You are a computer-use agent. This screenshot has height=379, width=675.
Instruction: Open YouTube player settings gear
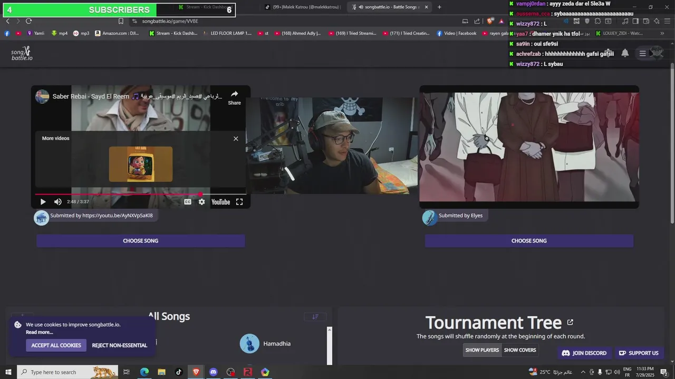click(x=201, y=202)
